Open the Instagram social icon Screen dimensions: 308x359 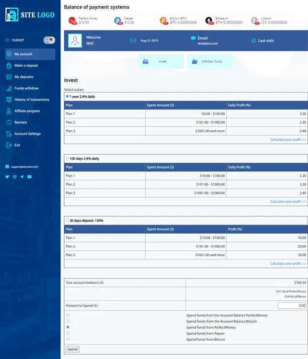click(15, 177)
